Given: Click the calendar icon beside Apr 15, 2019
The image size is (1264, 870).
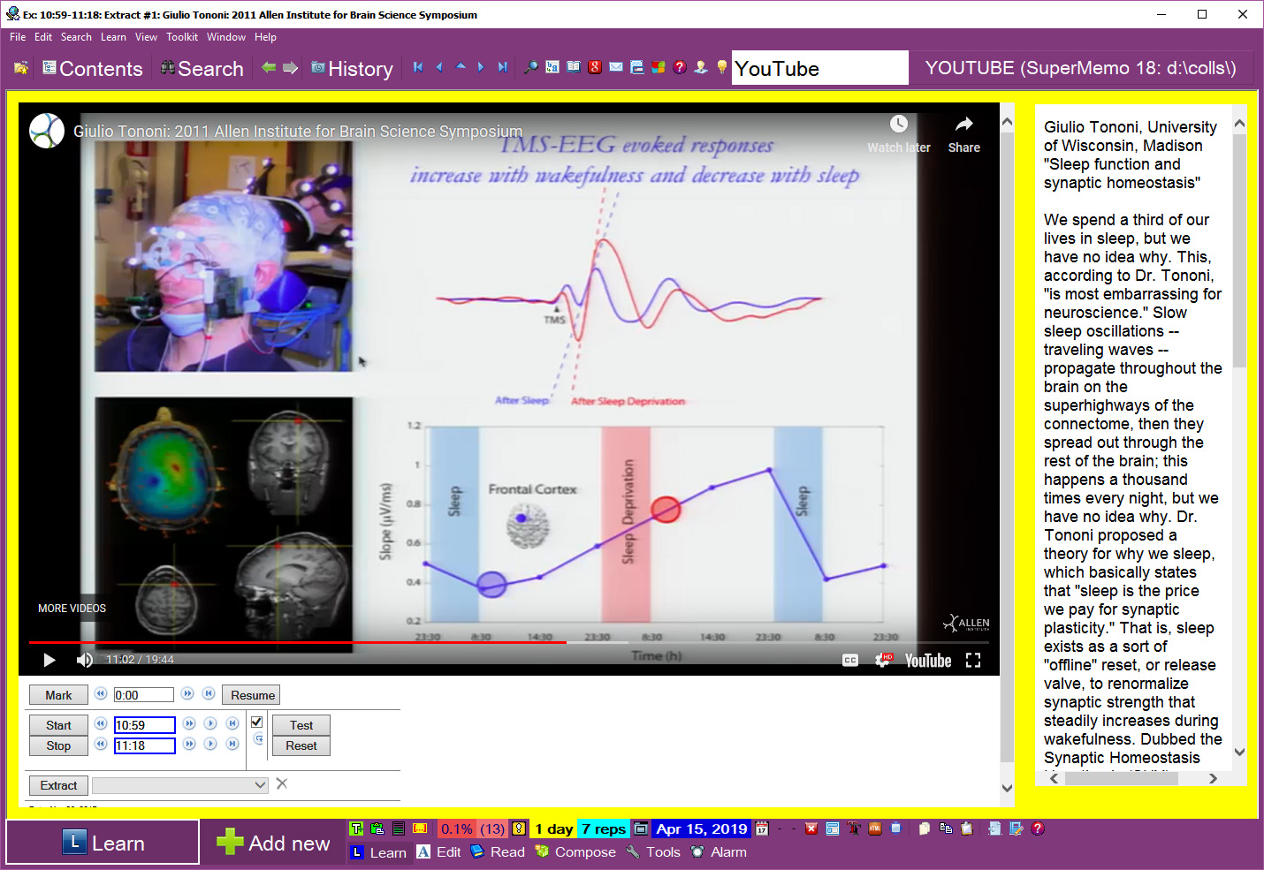Looking at the screenshot, I should 762,828.
